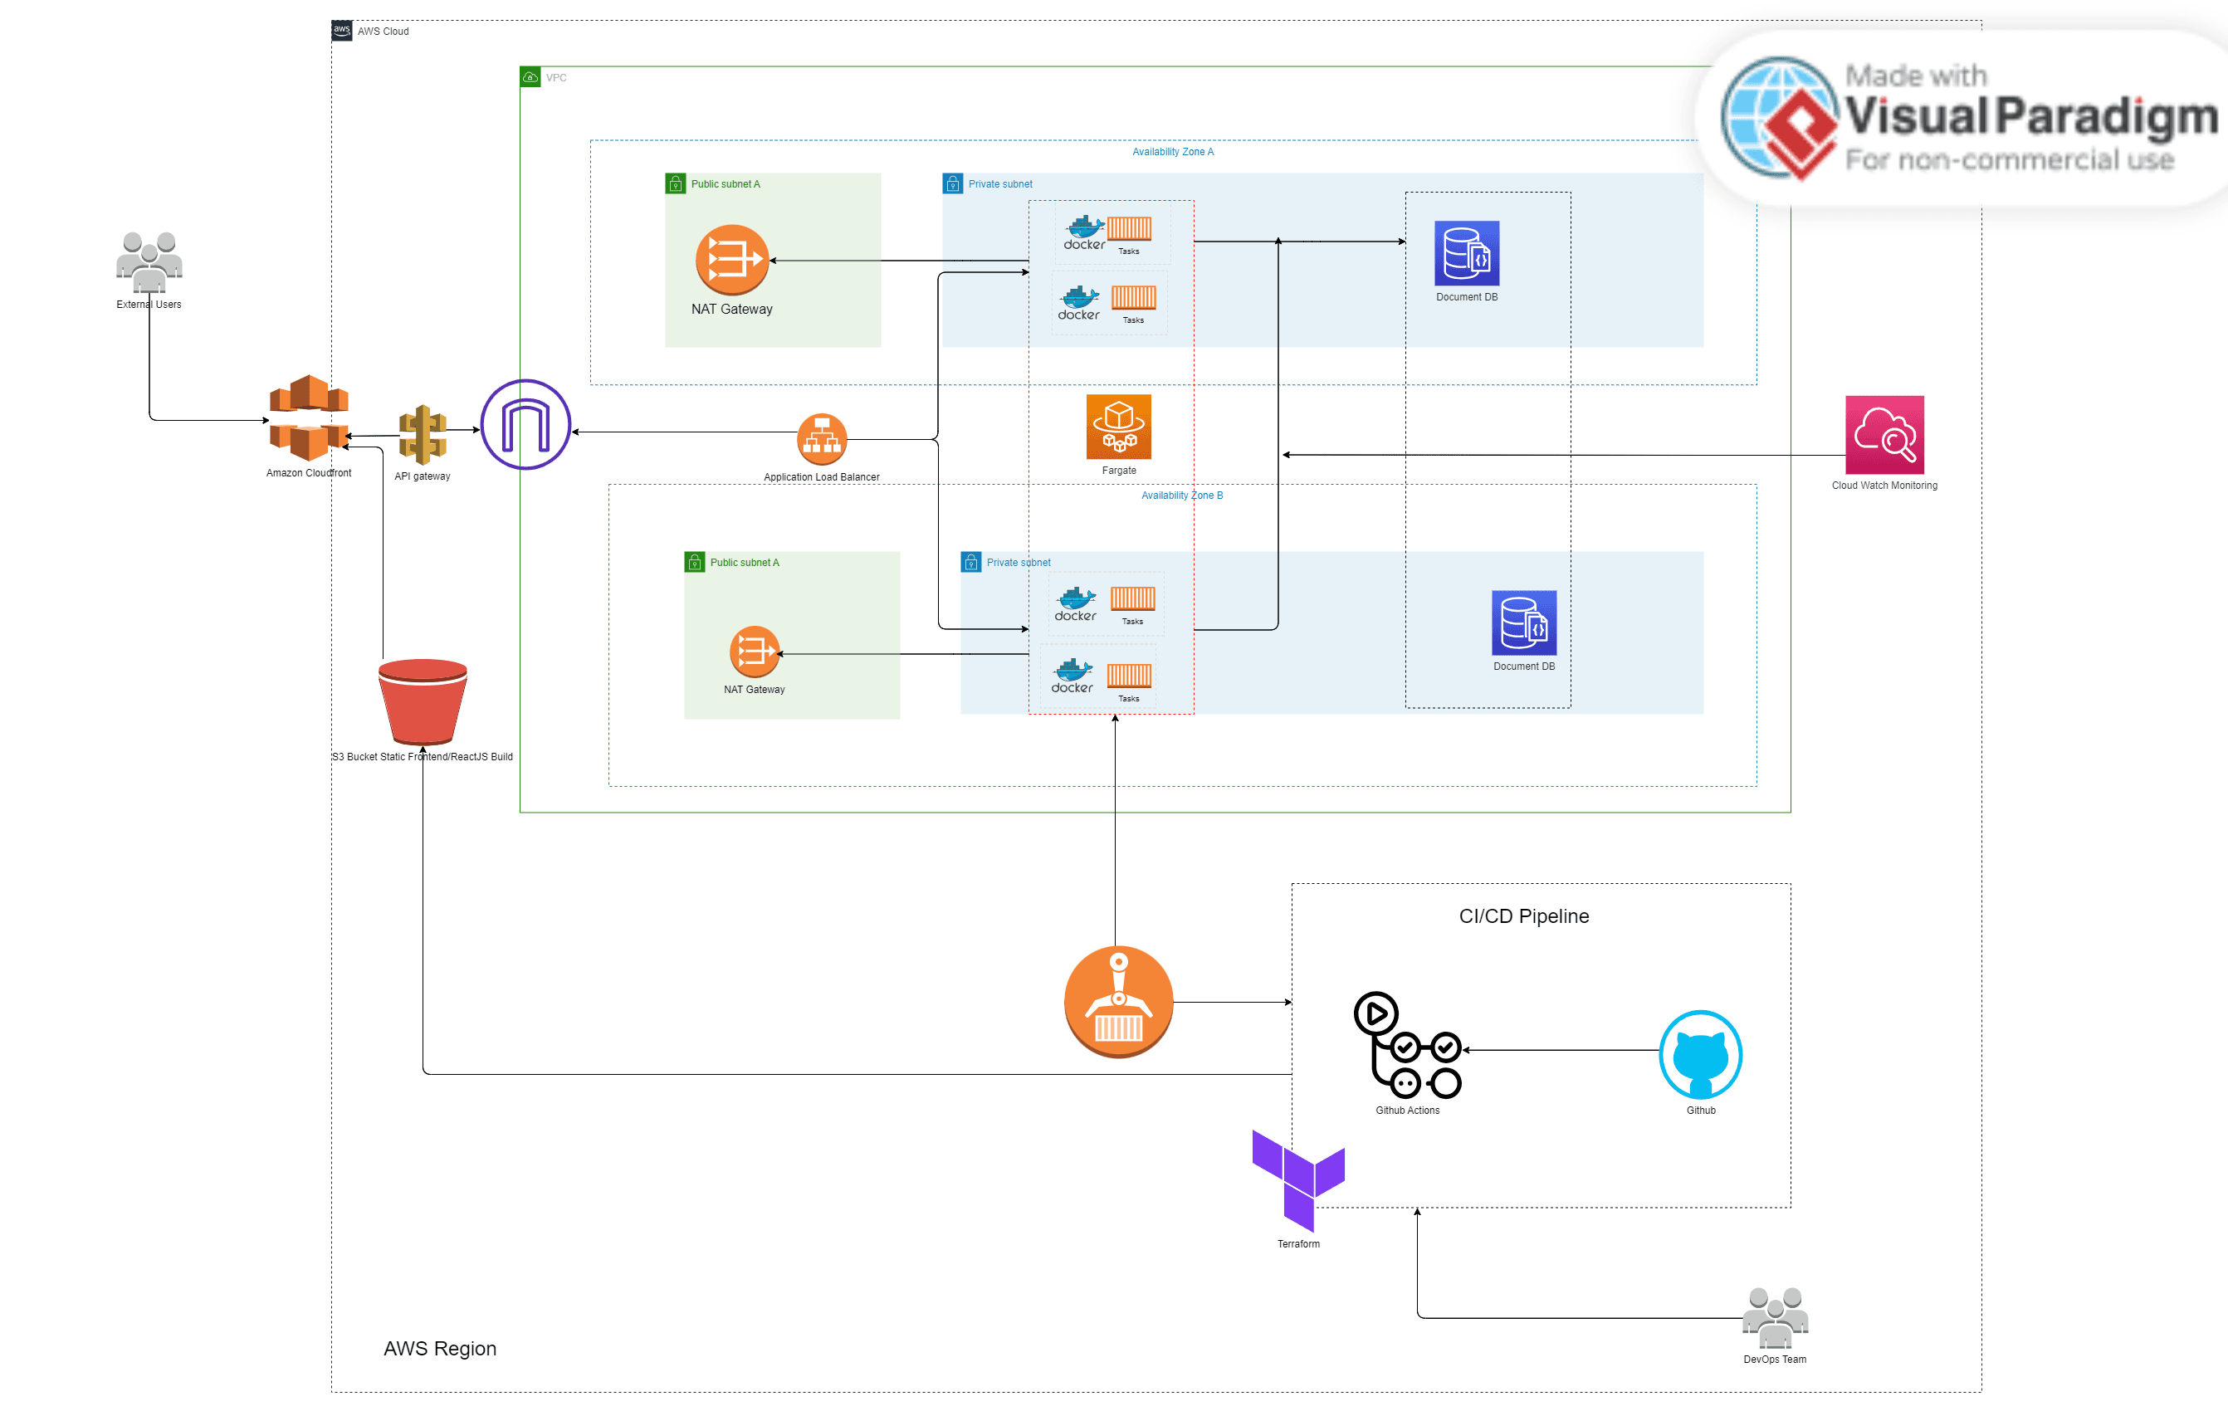Select the CI/CD Pipeline title text
This screenshot has height=1411, width=2228.
pyautogui.click(x=1524, y=916)
